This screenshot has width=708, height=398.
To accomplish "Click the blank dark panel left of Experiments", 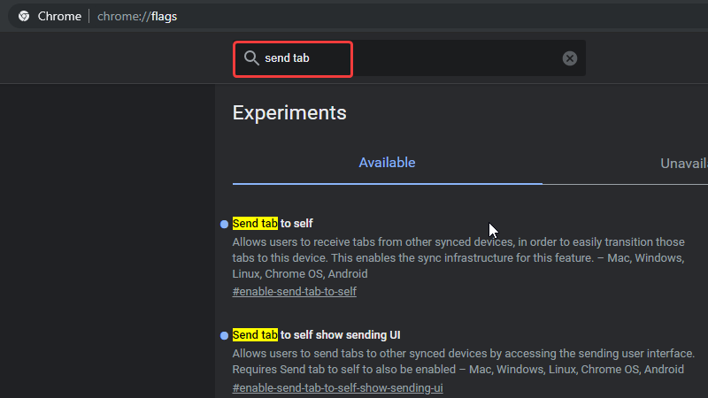I will (106, 239).
